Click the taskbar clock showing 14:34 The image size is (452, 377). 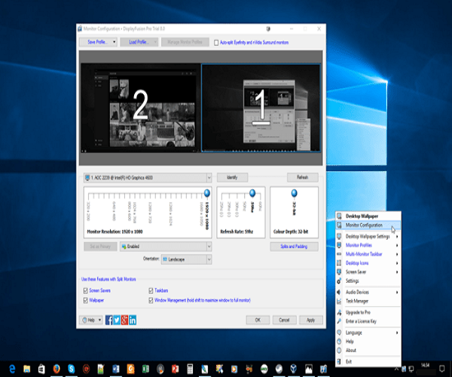click(425, 366)
